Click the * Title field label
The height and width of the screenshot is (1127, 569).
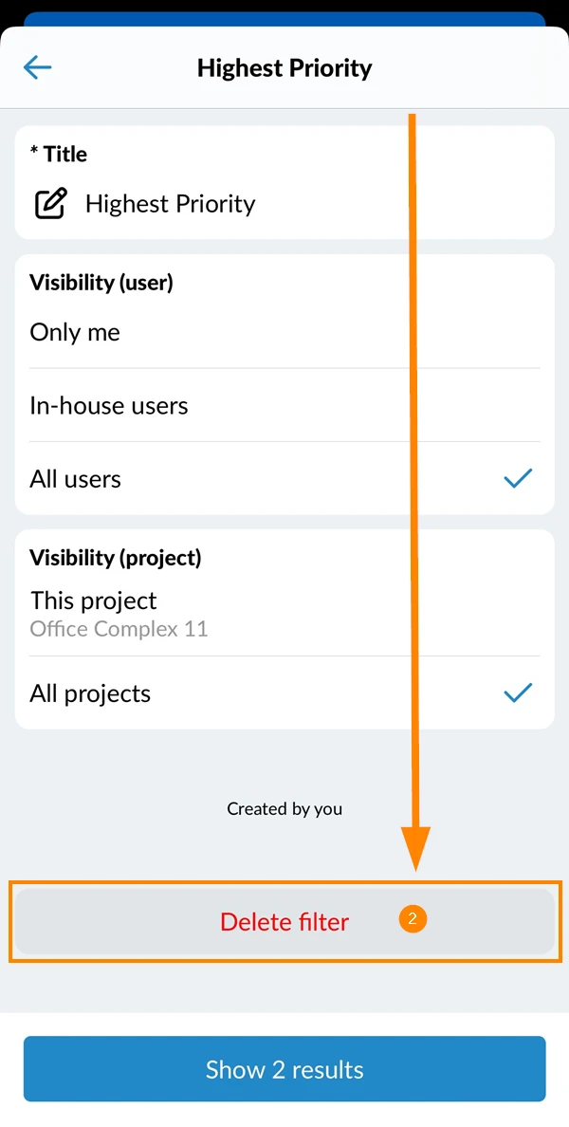[x=58, y=154]
